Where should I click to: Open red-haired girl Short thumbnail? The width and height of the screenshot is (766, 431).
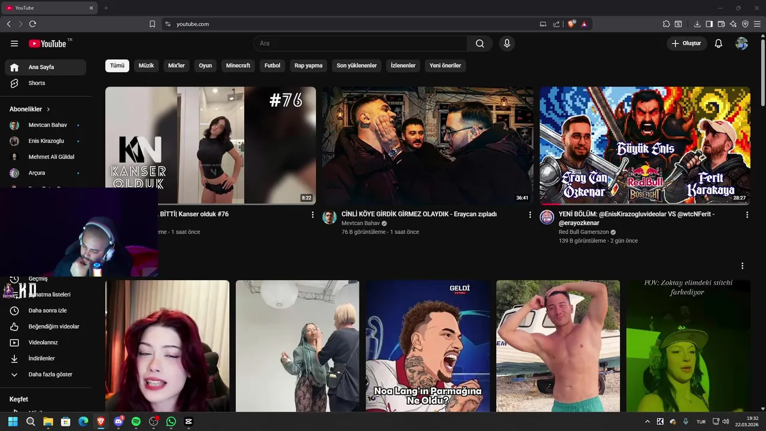168,346
